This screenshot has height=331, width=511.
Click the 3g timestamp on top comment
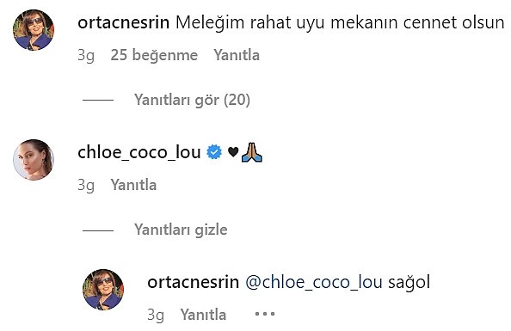coord(86,56)
